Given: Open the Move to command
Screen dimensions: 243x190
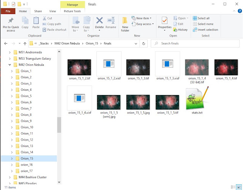Looking at the screenshot, I should [x=76, y=24].
